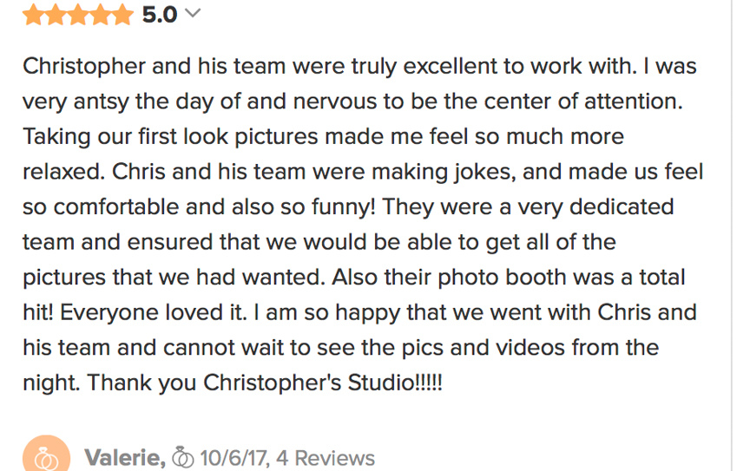Click the fourth orange rating star
Image resolution: width=750 pixels, height=471 pixels.
click(x=101, y=15)
